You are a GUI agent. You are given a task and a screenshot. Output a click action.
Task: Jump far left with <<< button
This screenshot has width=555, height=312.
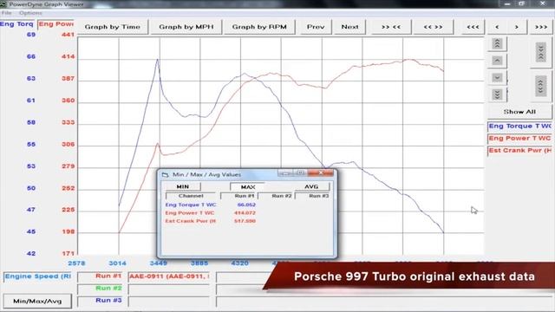(473, 27)
